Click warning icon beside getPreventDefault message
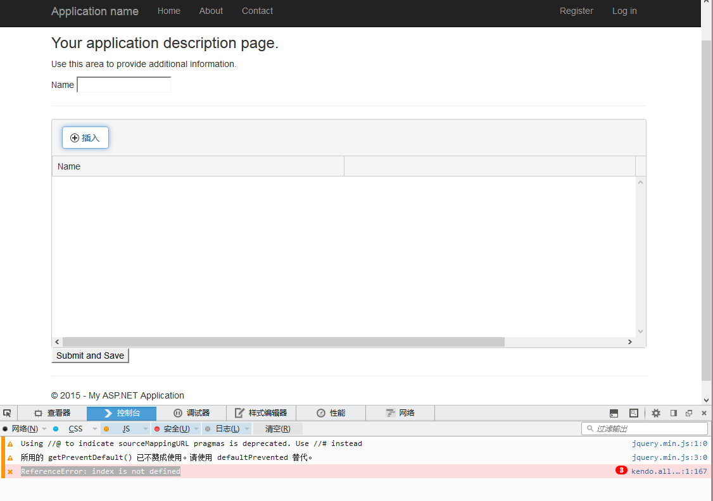 [10, 458]
